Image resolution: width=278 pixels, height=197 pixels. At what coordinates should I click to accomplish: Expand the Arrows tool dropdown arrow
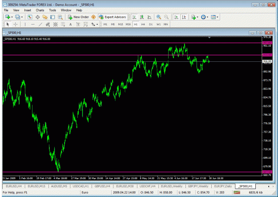[x=97, y=24]
